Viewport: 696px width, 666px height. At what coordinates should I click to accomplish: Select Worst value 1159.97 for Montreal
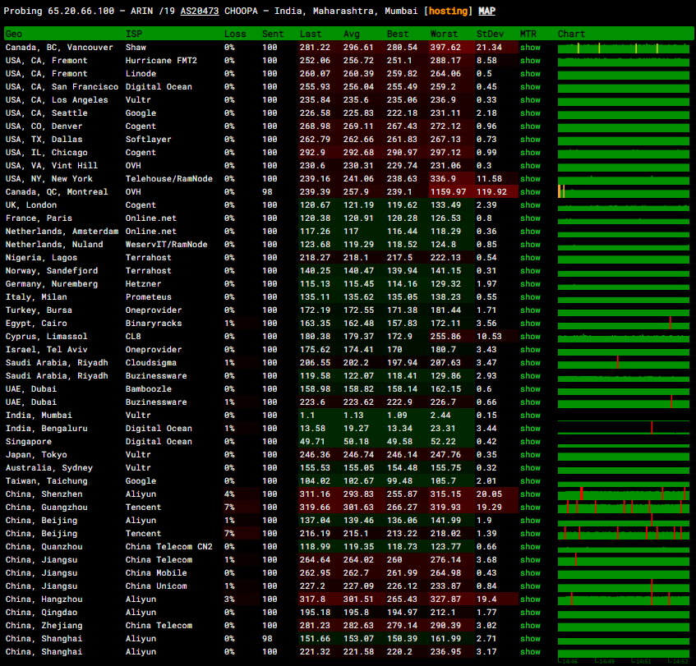449,192
